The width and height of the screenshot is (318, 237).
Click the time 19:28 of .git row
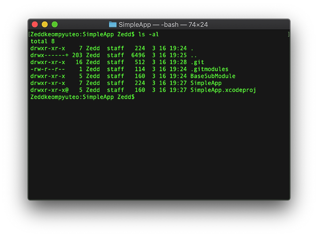click(x=178, y=62)
